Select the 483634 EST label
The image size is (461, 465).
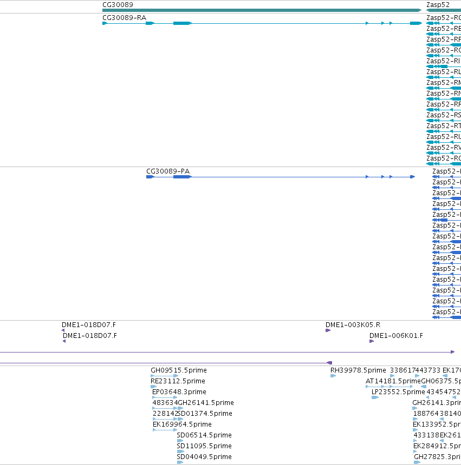click(x=165, y=403)
